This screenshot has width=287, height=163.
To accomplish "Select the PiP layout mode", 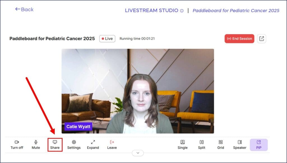I will [259, 145].
